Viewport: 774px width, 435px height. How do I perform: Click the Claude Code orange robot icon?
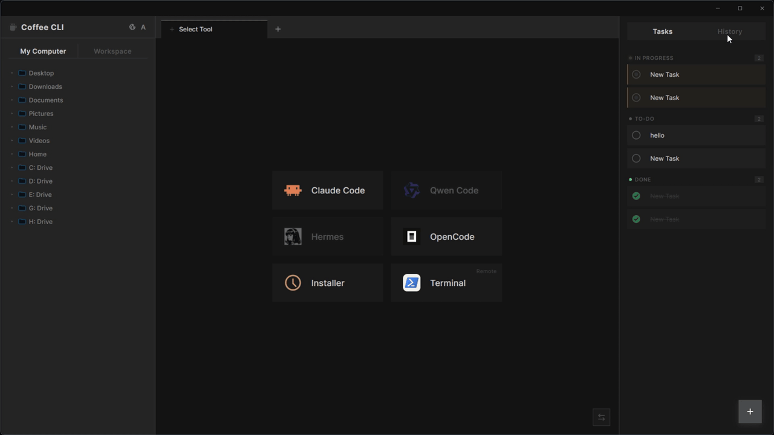[x=293, y=190]
